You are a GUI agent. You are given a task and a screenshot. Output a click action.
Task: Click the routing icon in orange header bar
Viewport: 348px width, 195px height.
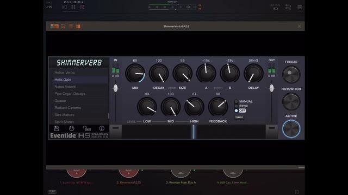[63, 27]
